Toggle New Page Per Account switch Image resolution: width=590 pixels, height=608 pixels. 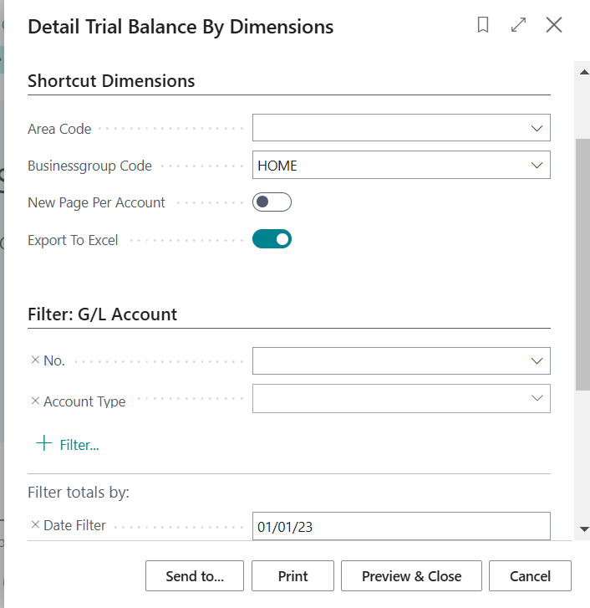272,202
